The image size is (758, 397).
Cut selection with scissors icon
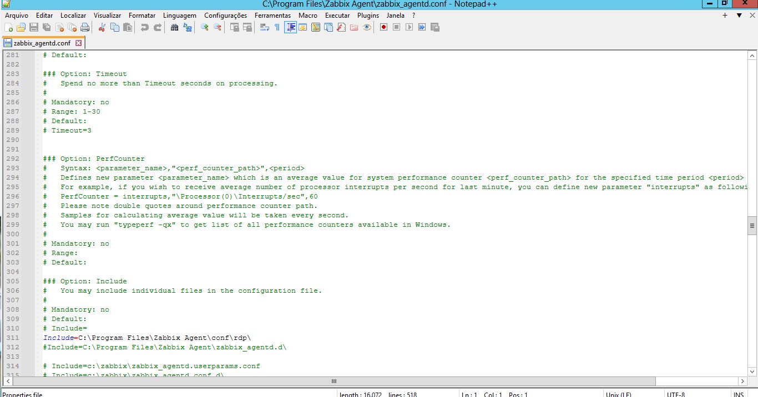(x=102, y=27)
